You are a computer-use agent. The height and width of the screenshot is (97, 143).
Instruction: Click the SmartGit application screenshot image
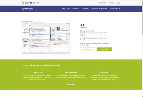tap(46, 37)
